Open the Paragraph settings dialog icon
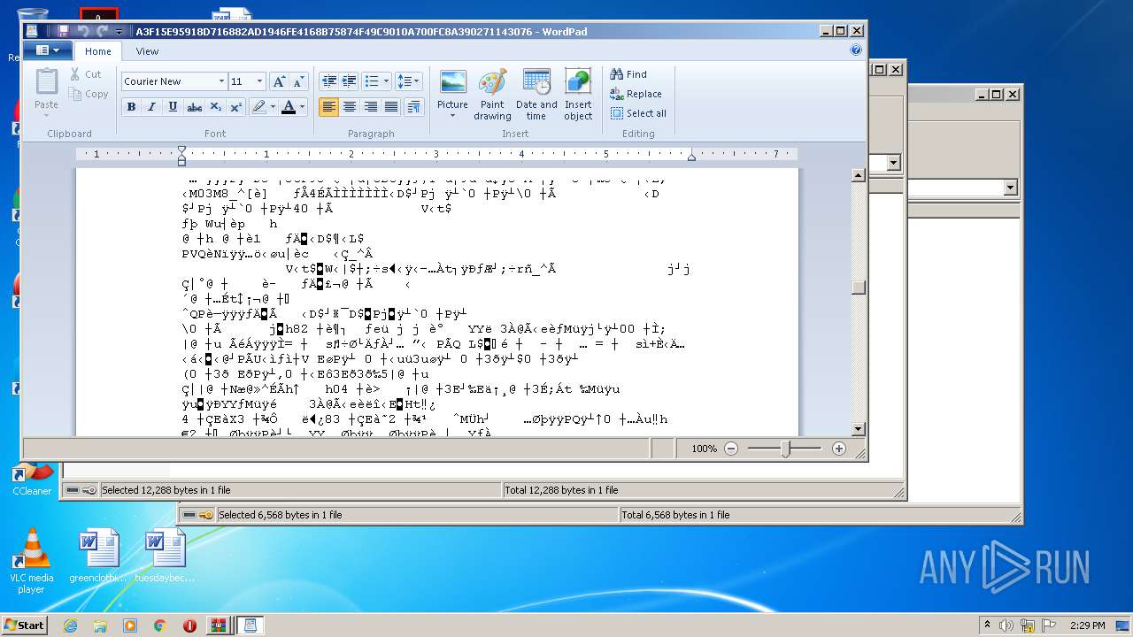Image resolution: width=1133 pixels, height=637 pixels. click(x=413, y=107)
